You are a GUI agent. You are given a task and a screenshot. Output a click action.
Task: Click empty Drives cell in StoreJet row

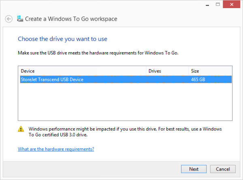167,79
